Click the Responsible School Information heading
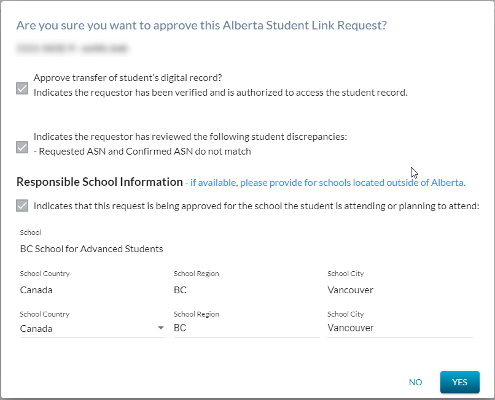Screen dimensions: 495x400 (99, 182)
